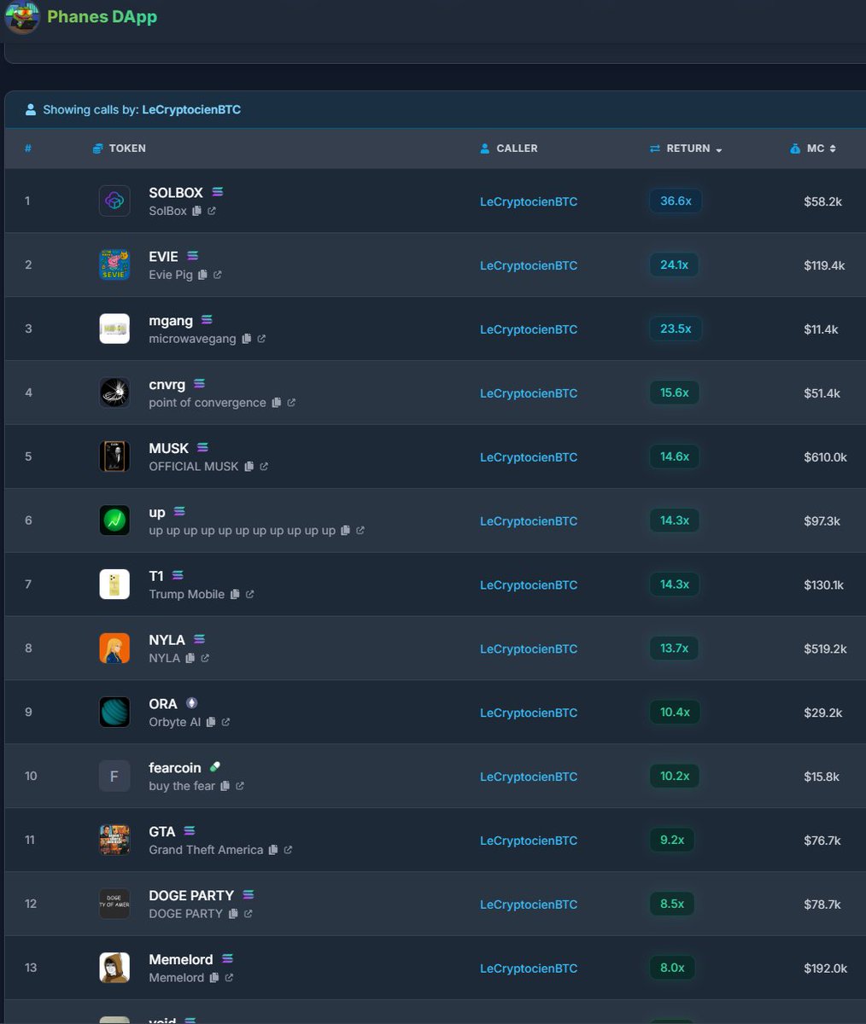Click the Ethereum icon beside the ORA token
Image resolution: width=866 pixels, height=1024 pixels.
(191, 702)
